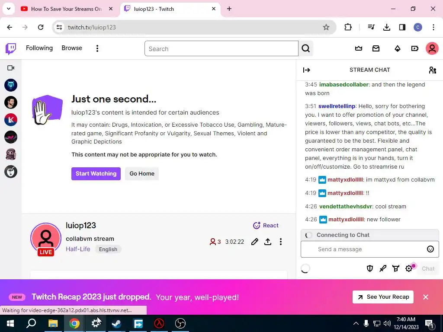Open OBS Studio from the taskbar
The width and height of the screenshot is (443, 332).
click(x=180, y=323)
